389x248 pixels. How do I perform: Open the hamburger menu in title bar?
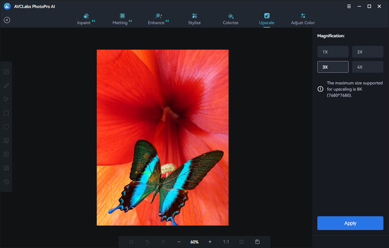click(x=349, y=6)
